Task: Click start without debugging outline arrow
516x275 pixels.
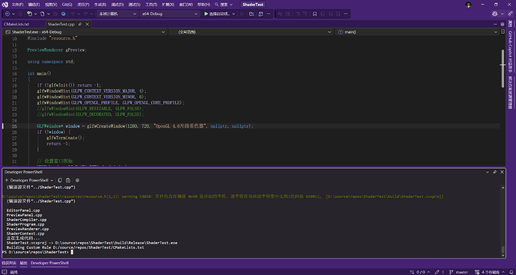Action: (x=242, y=13)
